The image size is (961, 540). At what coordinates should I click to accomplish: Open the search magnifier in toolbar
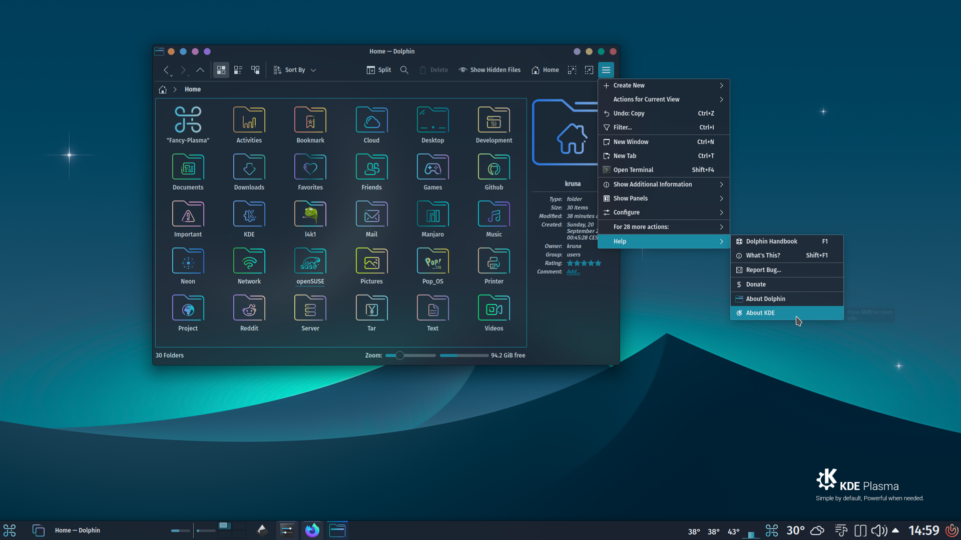(x=404, y=70)
